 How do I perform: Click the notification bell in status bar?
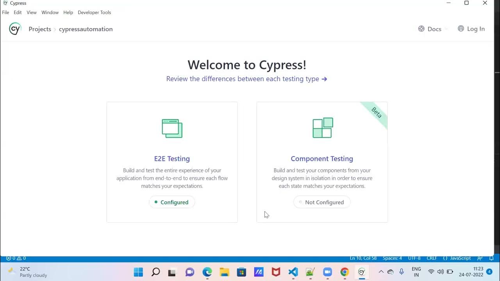click(x=491, y=258)
